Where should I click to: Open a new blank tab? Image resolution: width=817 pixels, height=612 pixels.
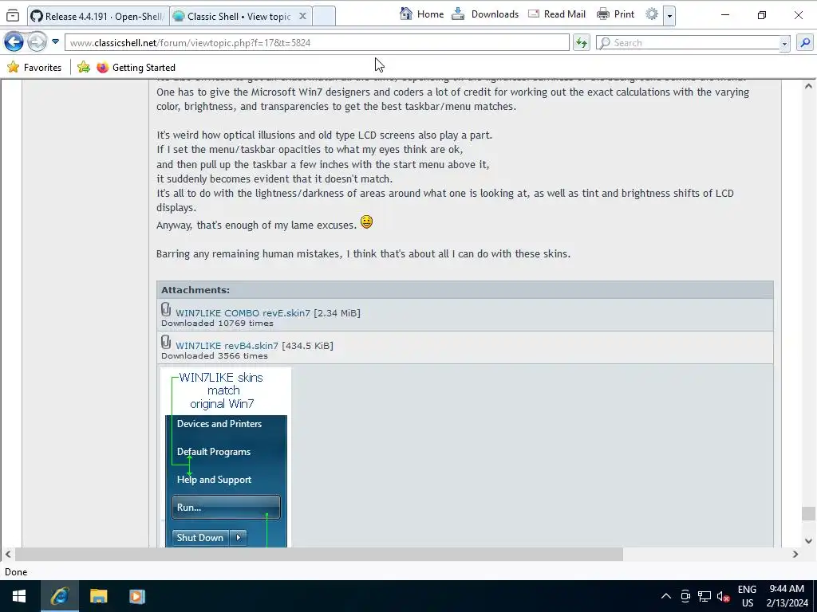coord(324,16)
